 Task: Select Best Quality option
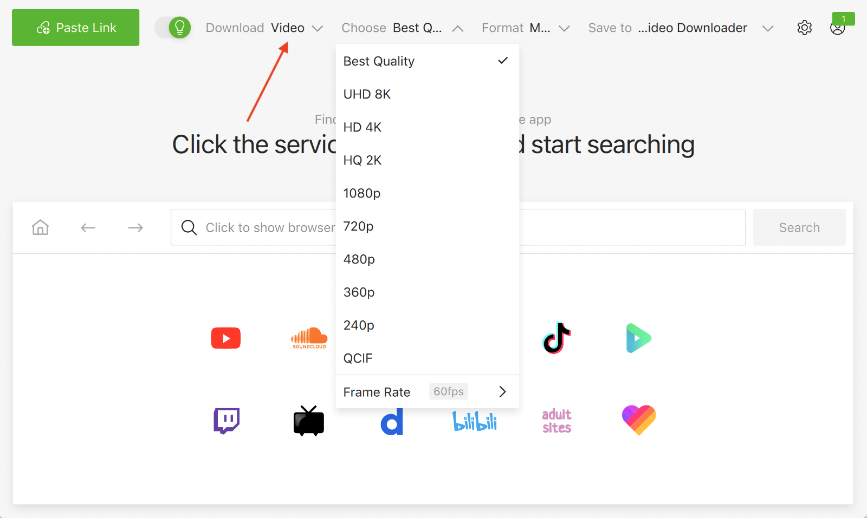click(428, 61)
